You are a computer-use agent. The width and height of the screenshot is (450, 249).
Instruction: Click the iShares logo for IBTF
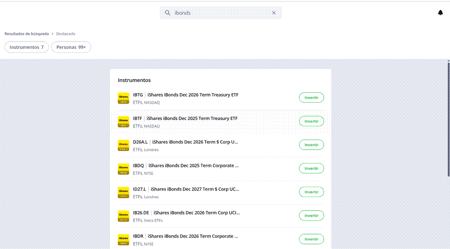(124, 122)
